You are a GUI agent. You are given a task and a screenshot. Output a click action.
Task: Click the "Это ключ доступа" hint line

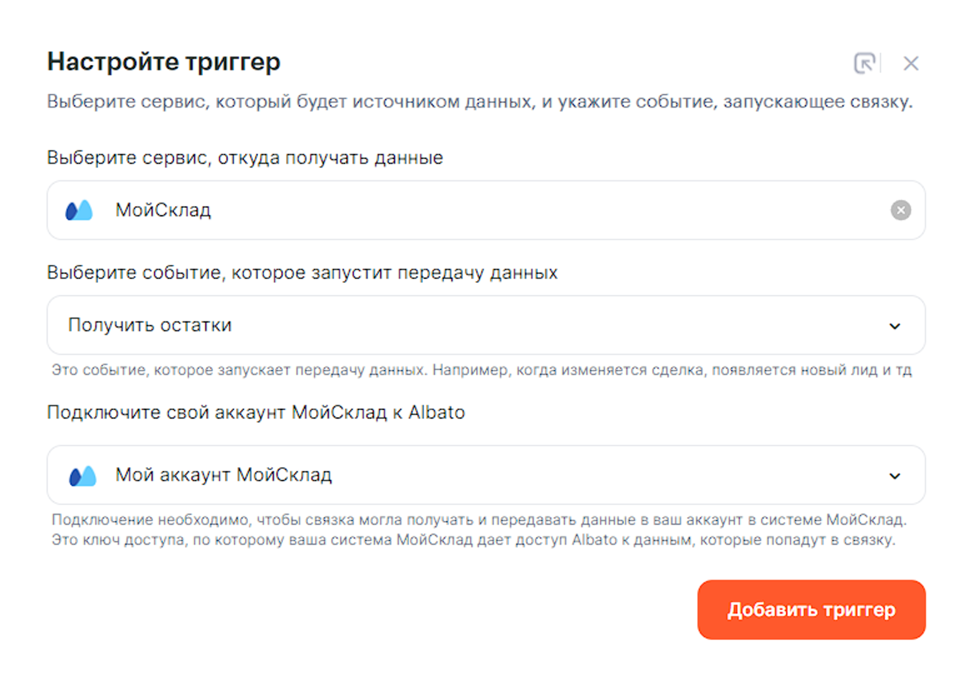473,540
